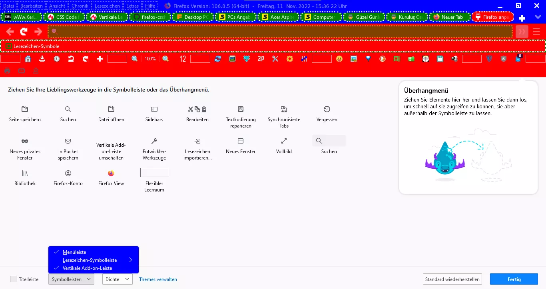Select the Firefox View item
Viewport: 546px width, 289px height.
click(111, 173)
